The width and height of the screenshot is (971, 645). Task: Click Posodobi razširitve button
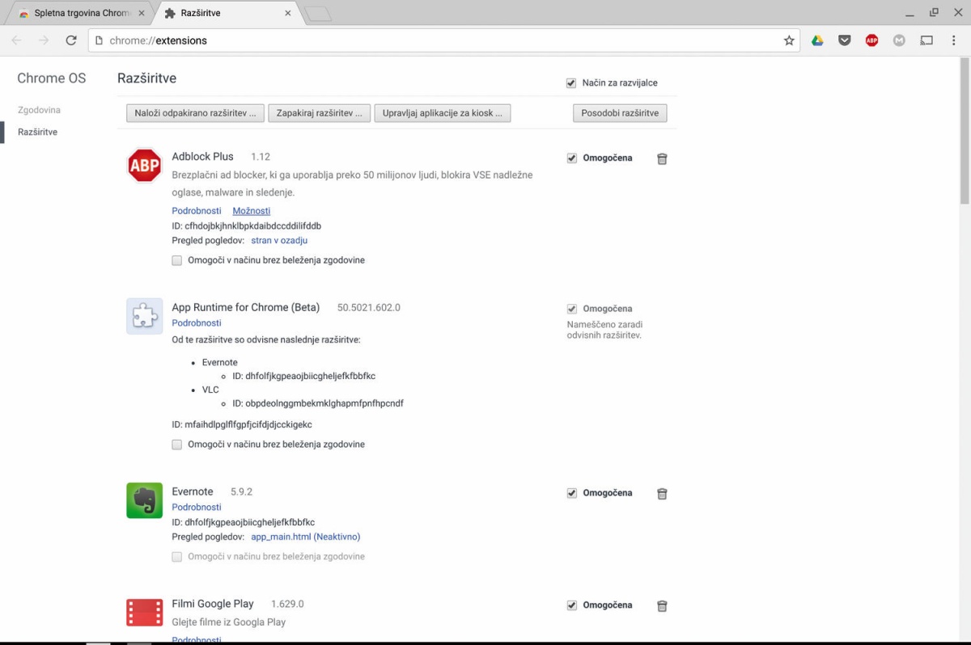[620, 113]
